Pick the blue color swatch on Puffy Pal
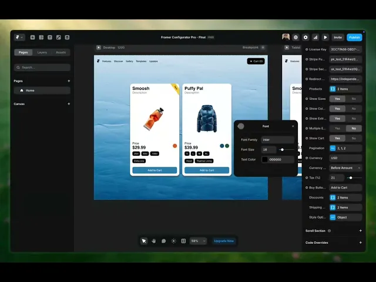The image size is (376, 282). pos(222,146)
